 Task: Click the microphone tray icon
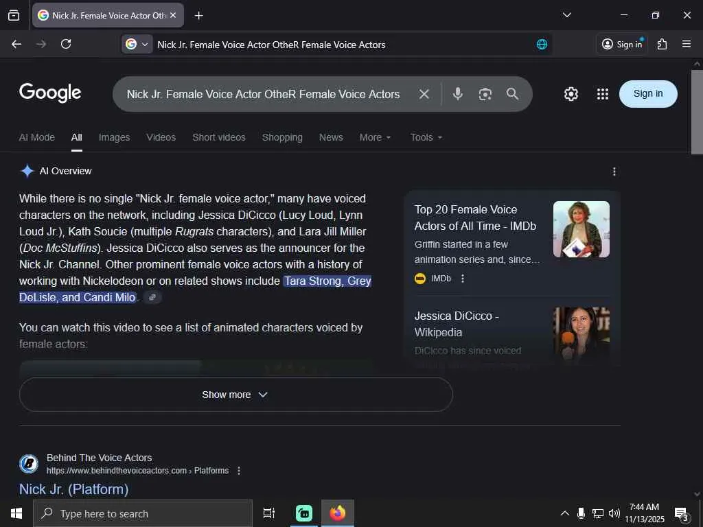pyautogui.click(x=581, y=513)
